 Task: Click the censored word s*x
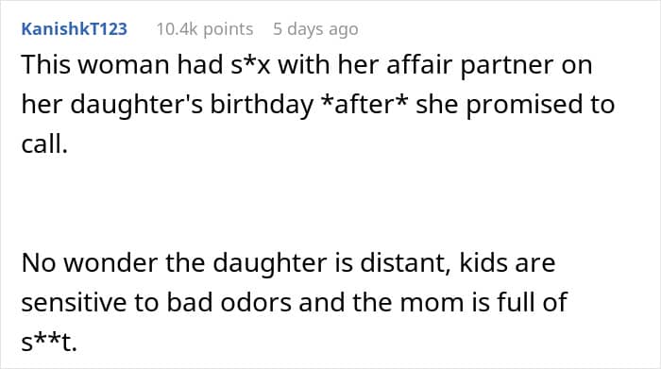(x=250, y=65)
